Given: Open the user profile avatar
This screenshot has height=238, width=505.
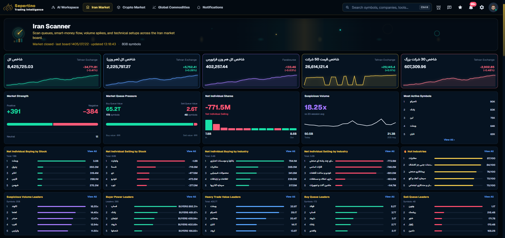Looking at the screenshot, I should pyautogui.click(x=493, y=7).
